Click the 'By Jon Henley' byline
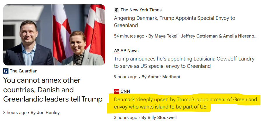 (x=45, y=113)
